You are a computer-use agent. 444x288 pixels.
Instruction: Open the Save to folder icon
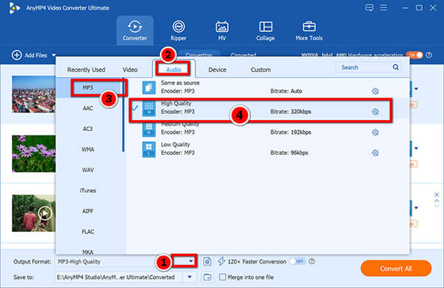click(207, 277)
